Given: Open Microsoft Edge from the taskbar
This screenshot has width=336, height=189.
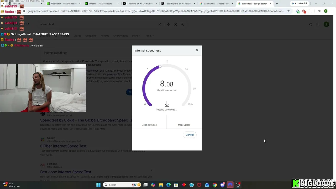Looking at the screenshot, I should (x=169, y=185).
